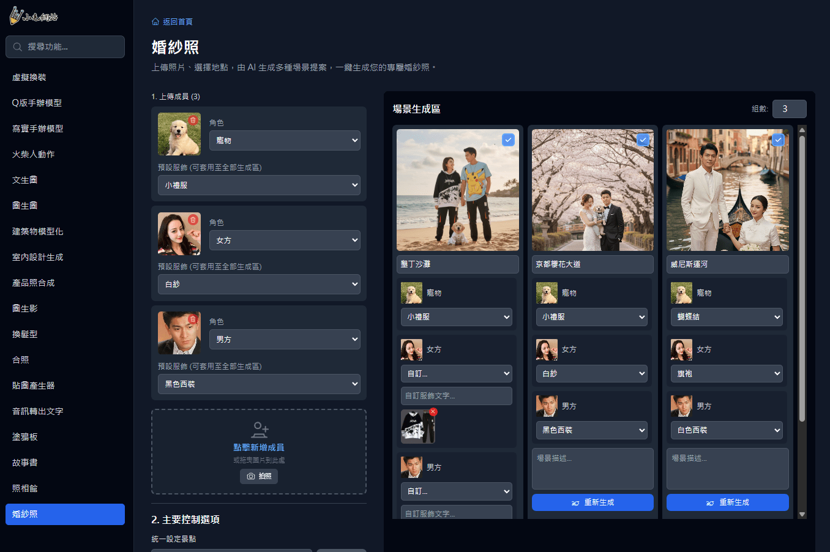The image size is (830, 552).
Task: Open 音訊轉出文字 from sidebar
Action: coord(65,411)
